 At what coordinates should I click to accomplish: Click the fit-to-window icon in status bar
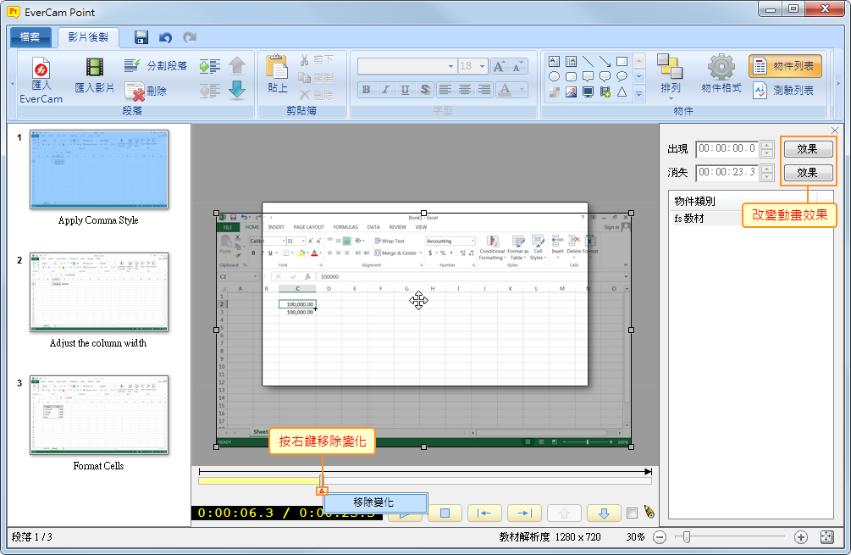[x=827, y=537]
